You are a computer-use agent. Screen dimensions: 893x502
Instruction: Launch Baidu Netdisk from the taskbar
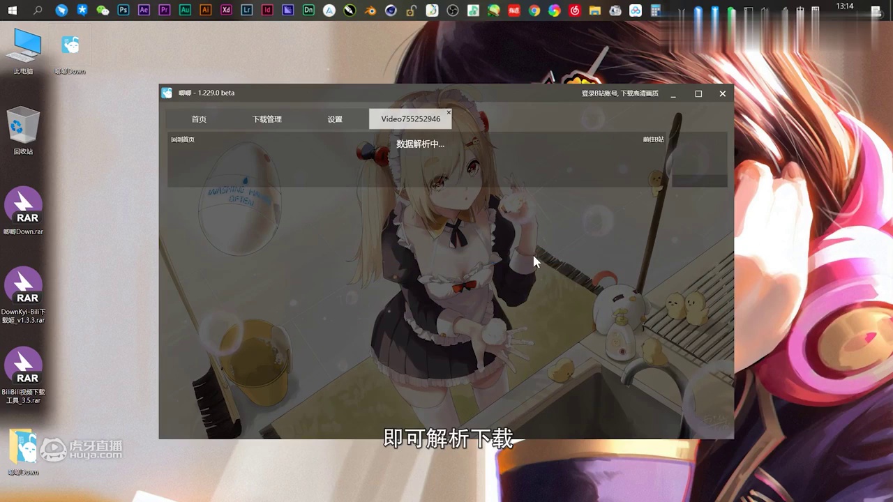click(636, 10)
